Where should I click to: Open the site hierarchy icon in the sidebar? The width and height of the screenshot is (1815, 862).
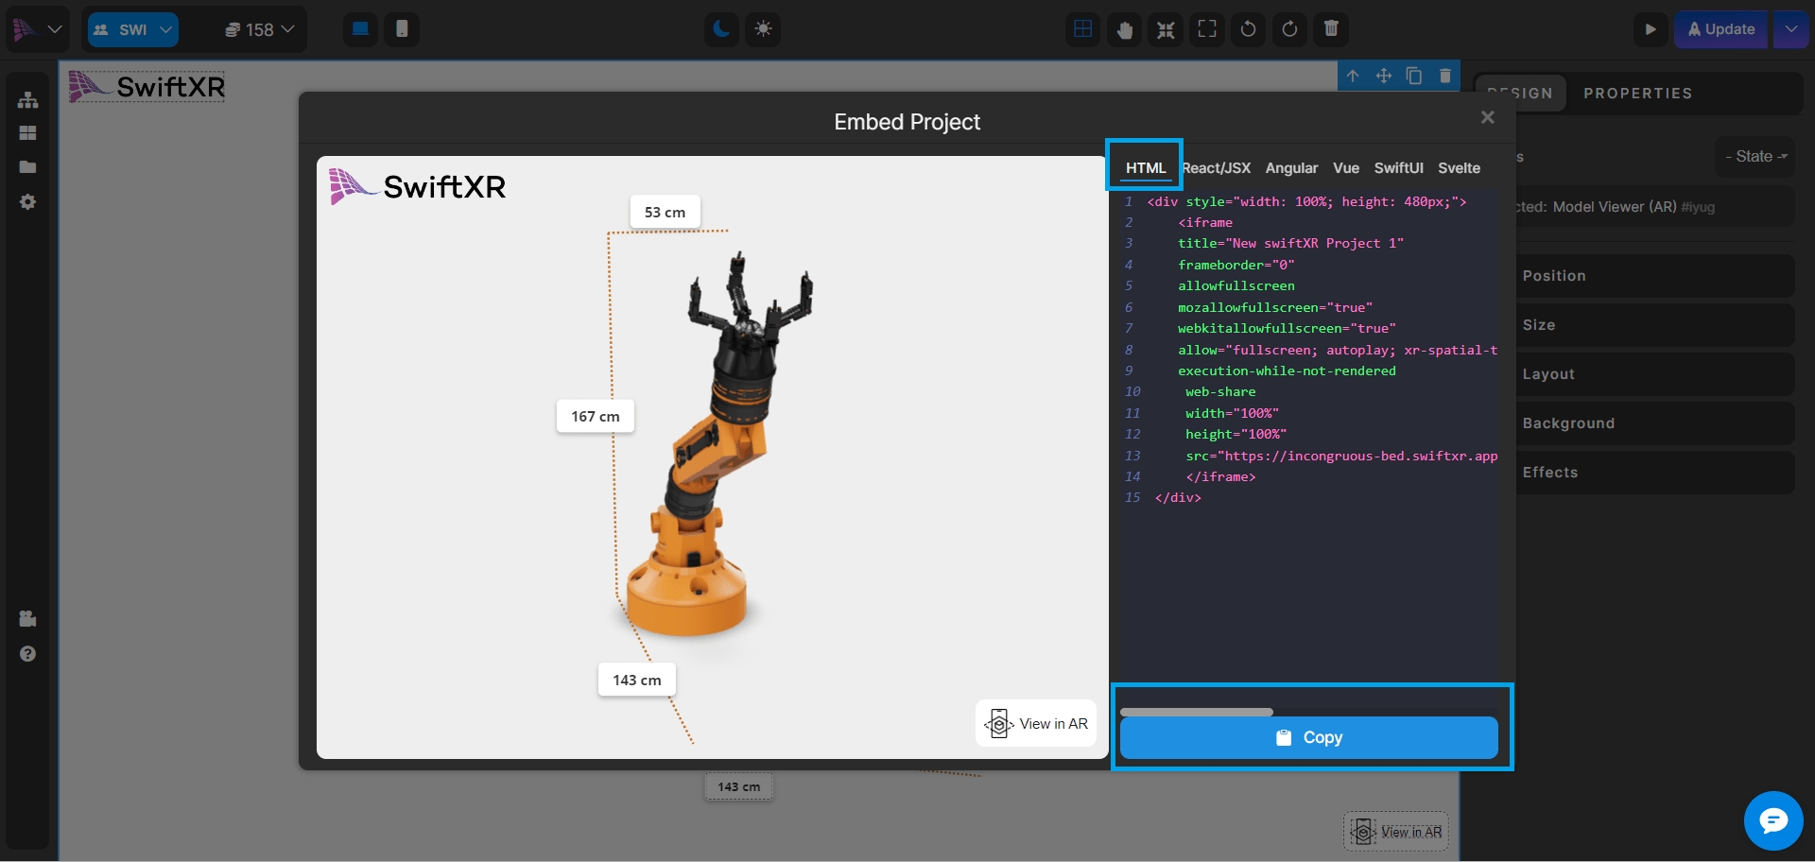(x=27, y=99)
